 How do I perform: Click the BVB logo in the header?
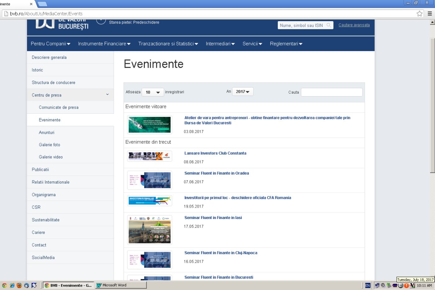click(x=62, y=24)
